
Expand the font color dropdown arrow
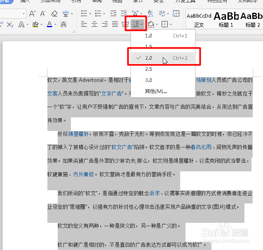55,25
